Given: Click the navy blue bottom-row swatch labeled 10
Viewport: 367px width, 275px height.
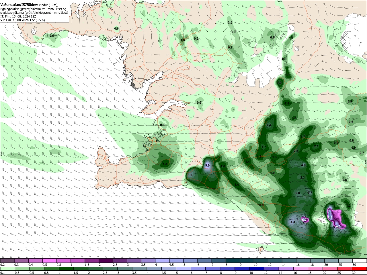Looking at the screenshot, I should [x=257, y=269].
